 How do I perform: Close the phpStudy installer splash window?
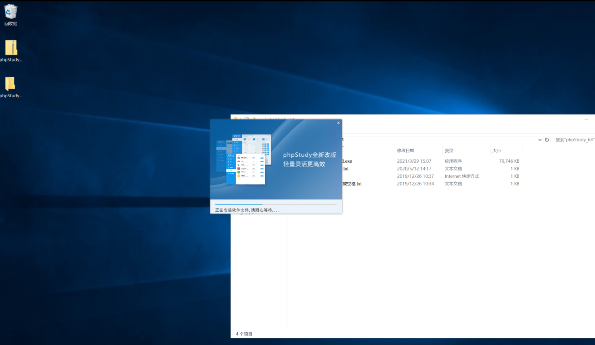[338, 123]
